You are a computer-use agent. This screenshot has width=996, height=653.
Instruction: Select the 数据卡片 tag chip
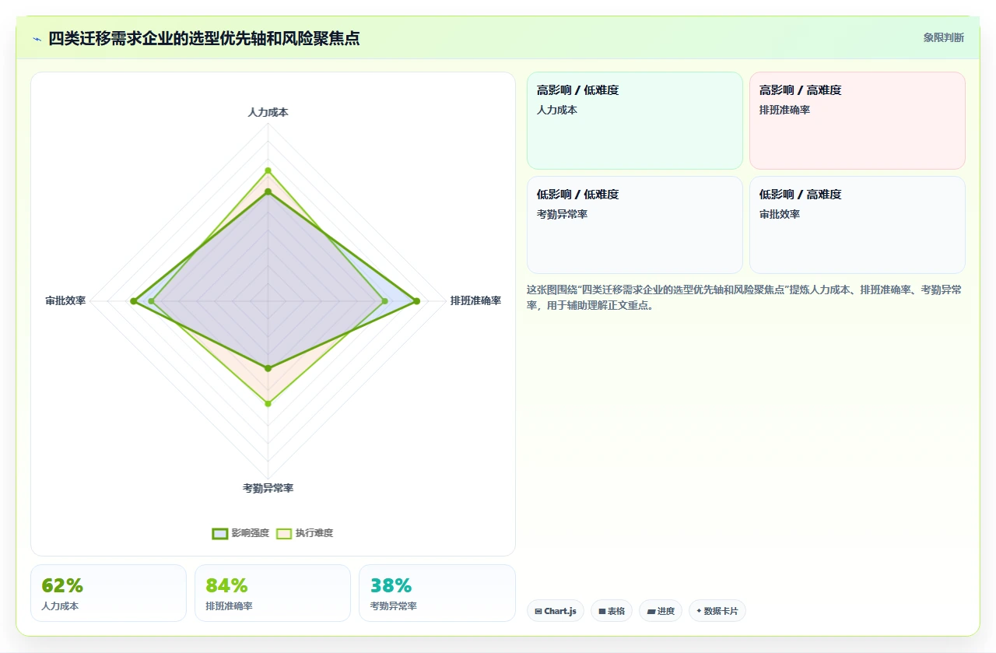click(x=717, y=611)
